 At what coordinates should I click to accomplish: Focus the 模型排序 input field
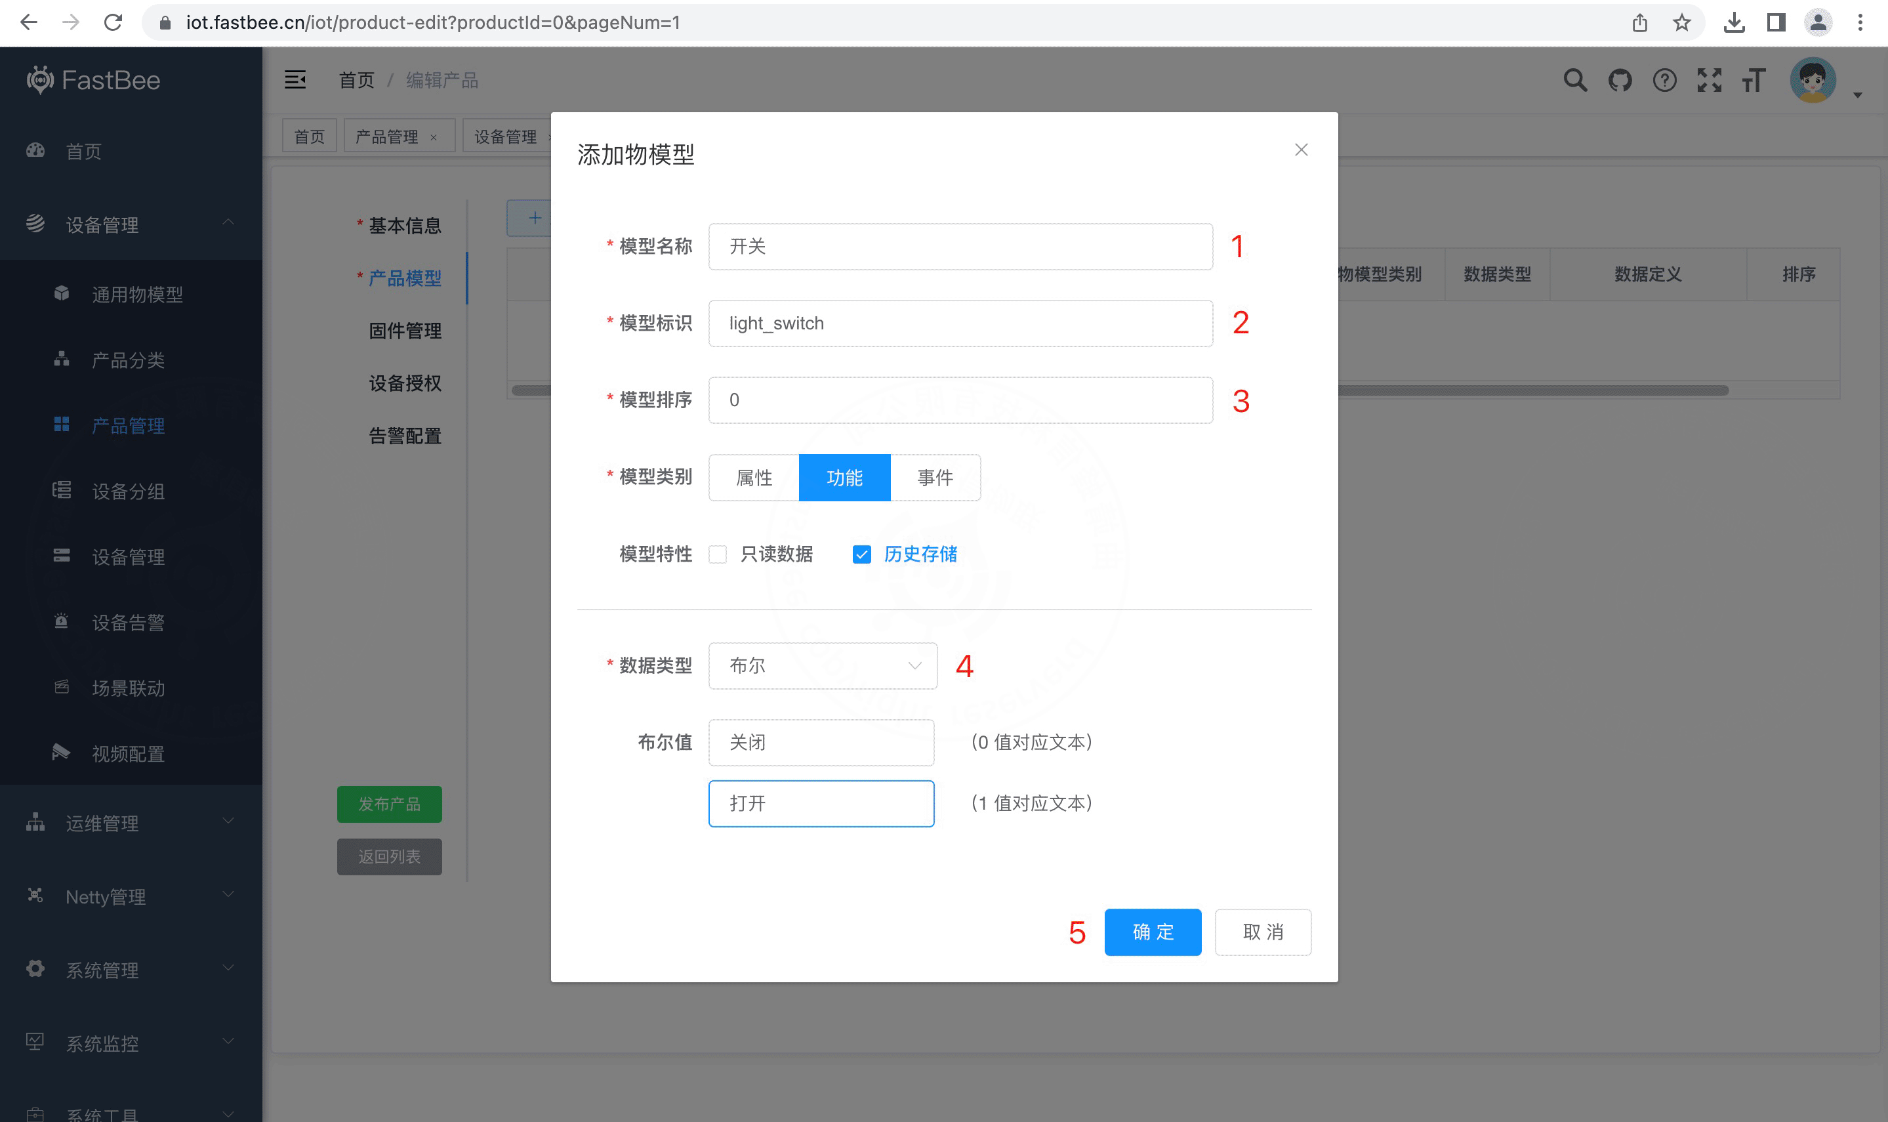click(960, 399)
